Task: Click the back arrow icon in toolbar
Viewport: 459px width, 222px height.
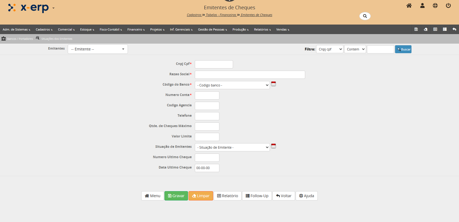Action: (x=454, y=29)
